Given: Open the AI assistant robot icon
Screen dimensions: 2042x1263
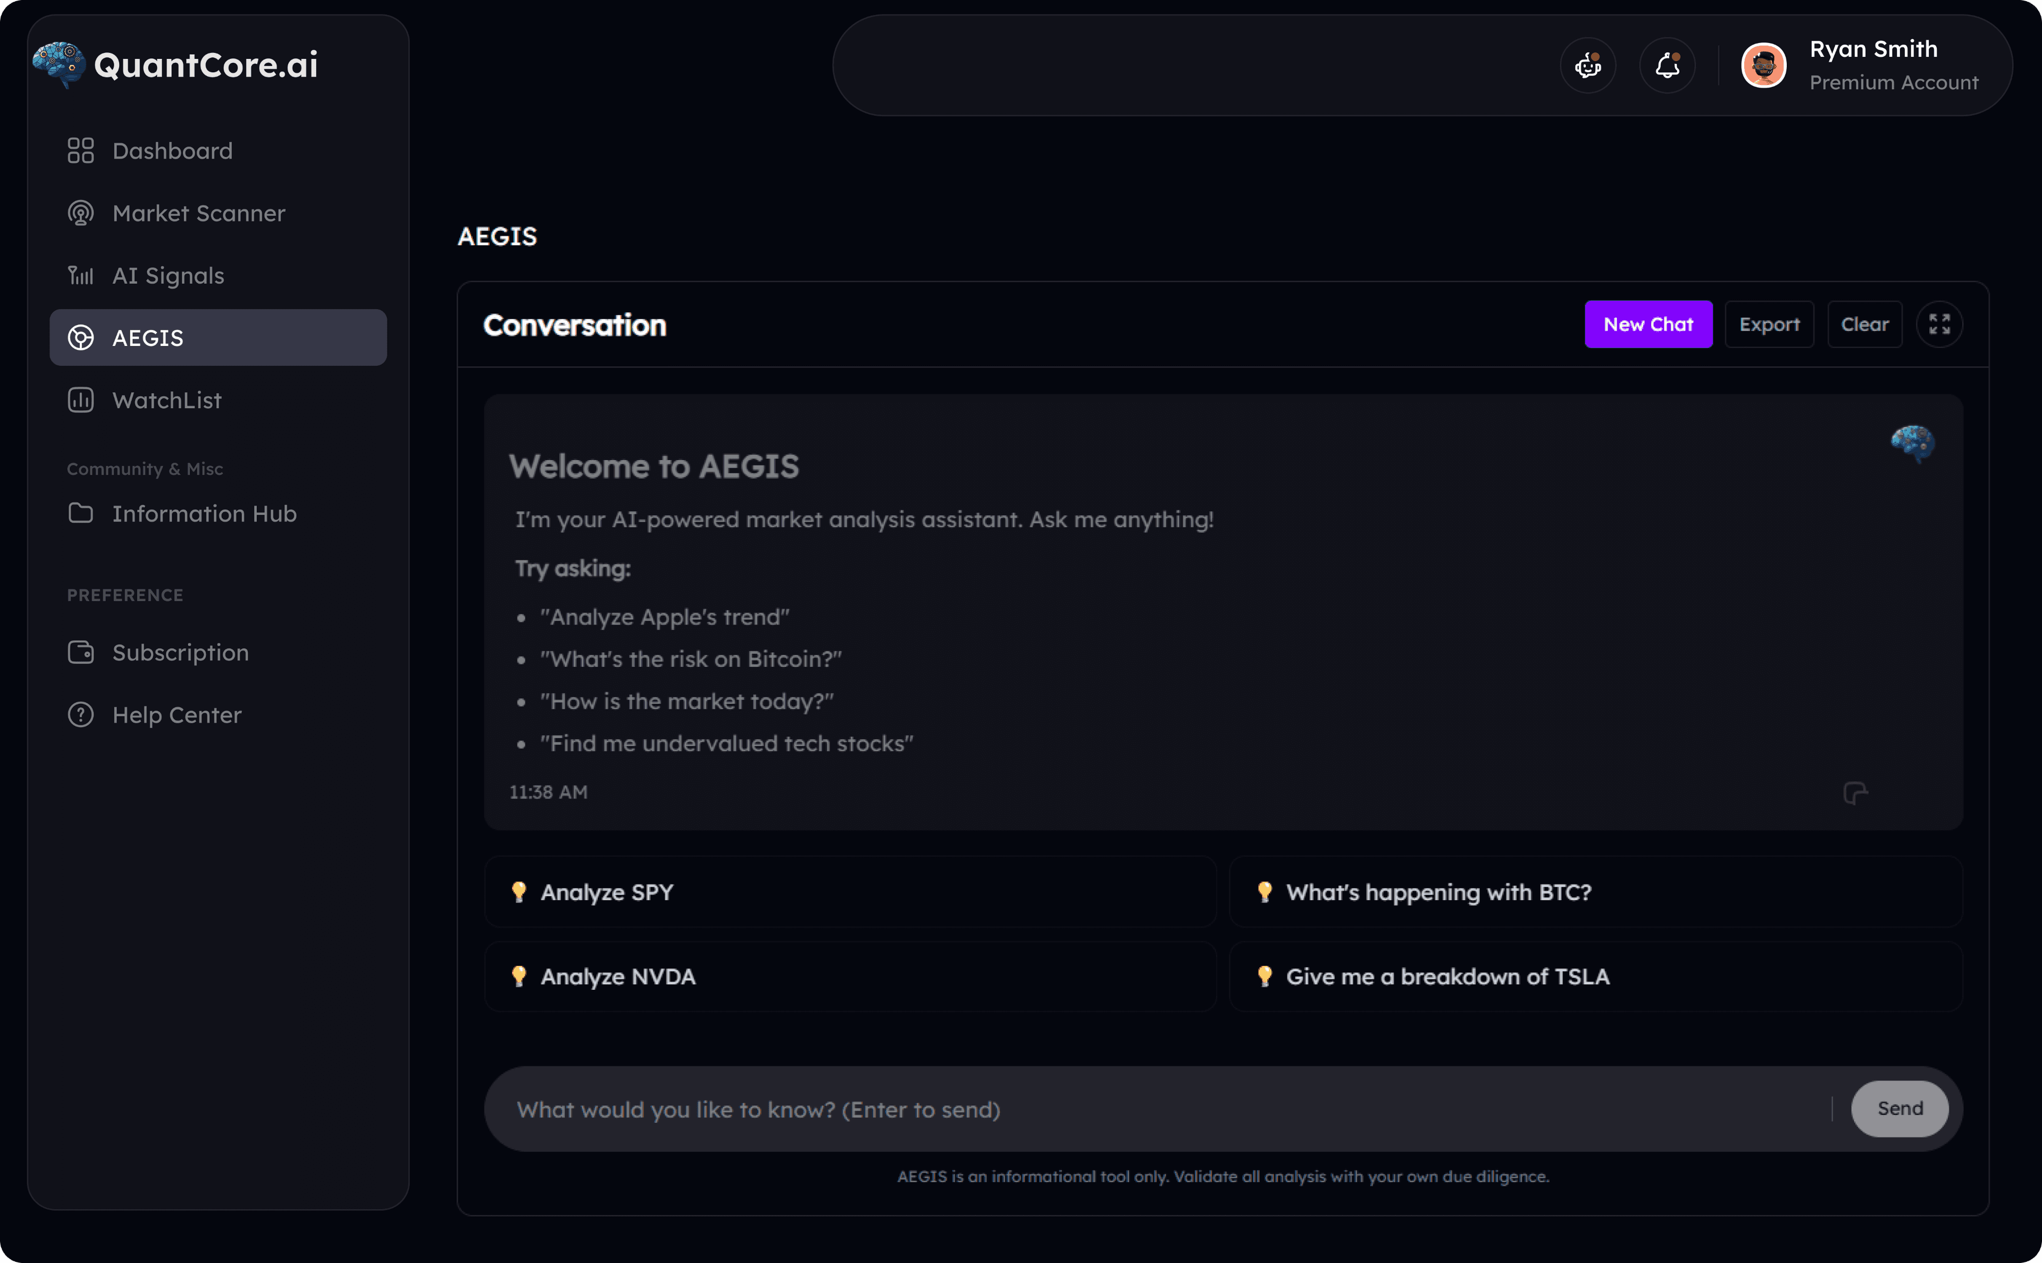Looking at the screenshot, I should tap(1587, 65).
